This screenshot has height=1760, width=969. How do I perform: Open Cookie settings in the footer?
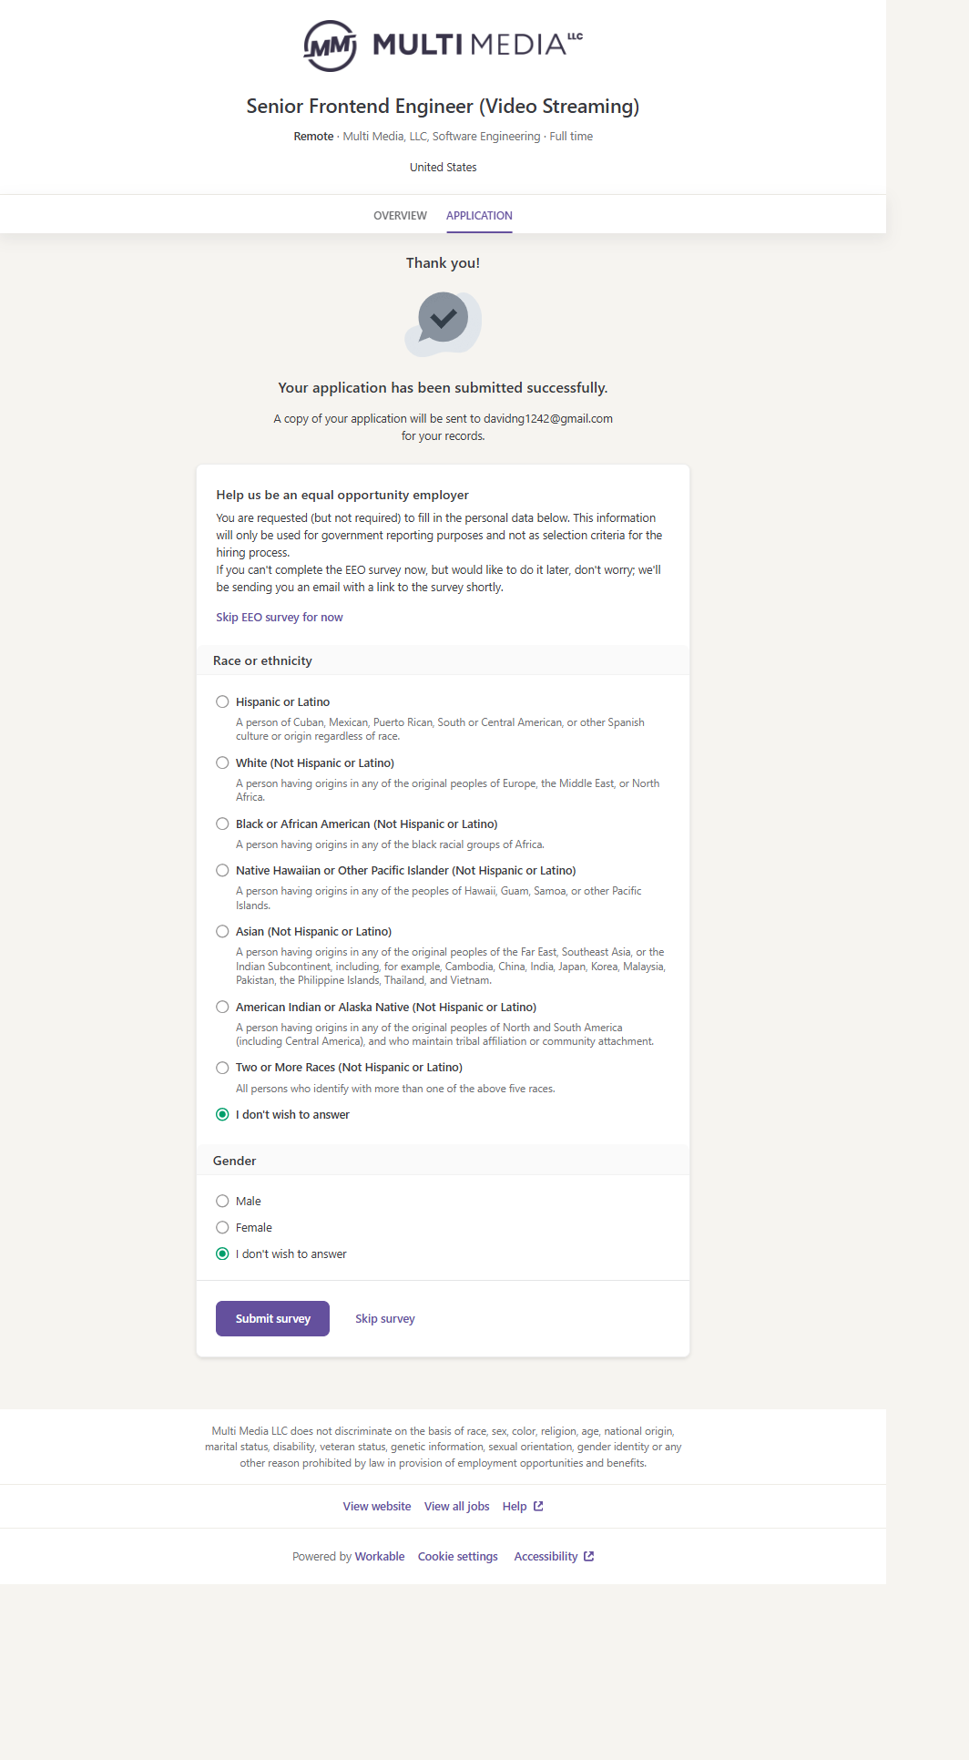pos(458,1556)
